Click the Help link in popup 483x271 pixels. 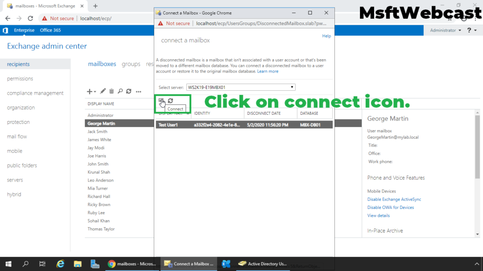pos(326,36)
